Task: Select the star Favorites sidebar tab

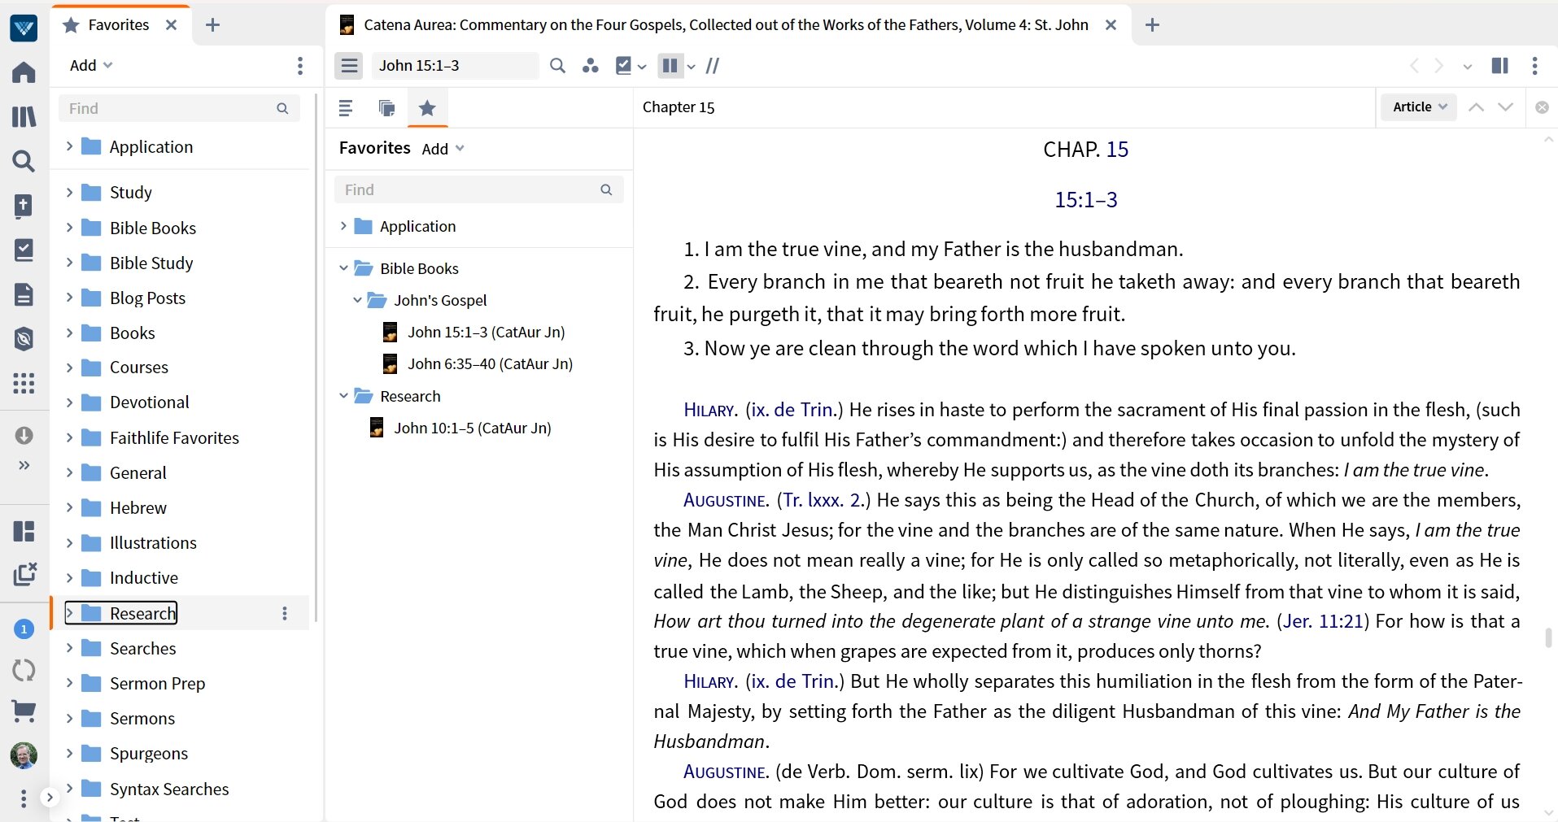Action: (427, 107)
